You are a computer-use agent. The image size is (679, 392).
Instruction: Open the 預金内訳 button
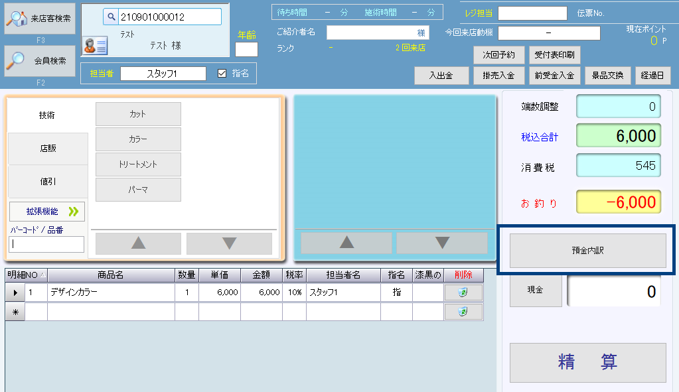(587, 251)
